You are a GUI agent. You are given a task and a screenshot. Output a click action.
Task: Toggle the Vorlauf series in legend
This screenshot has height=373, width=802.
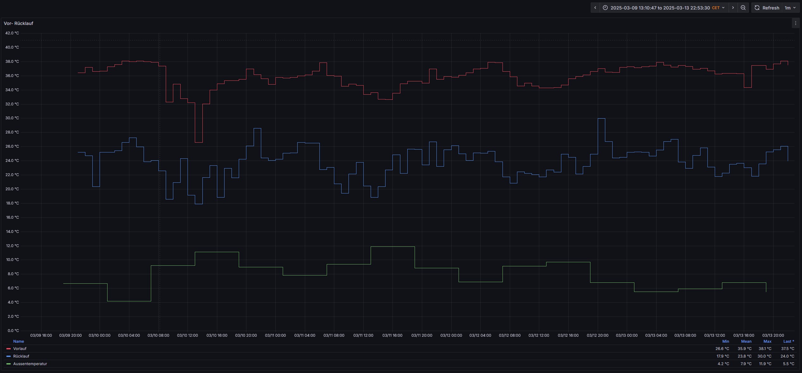[20, 349]
